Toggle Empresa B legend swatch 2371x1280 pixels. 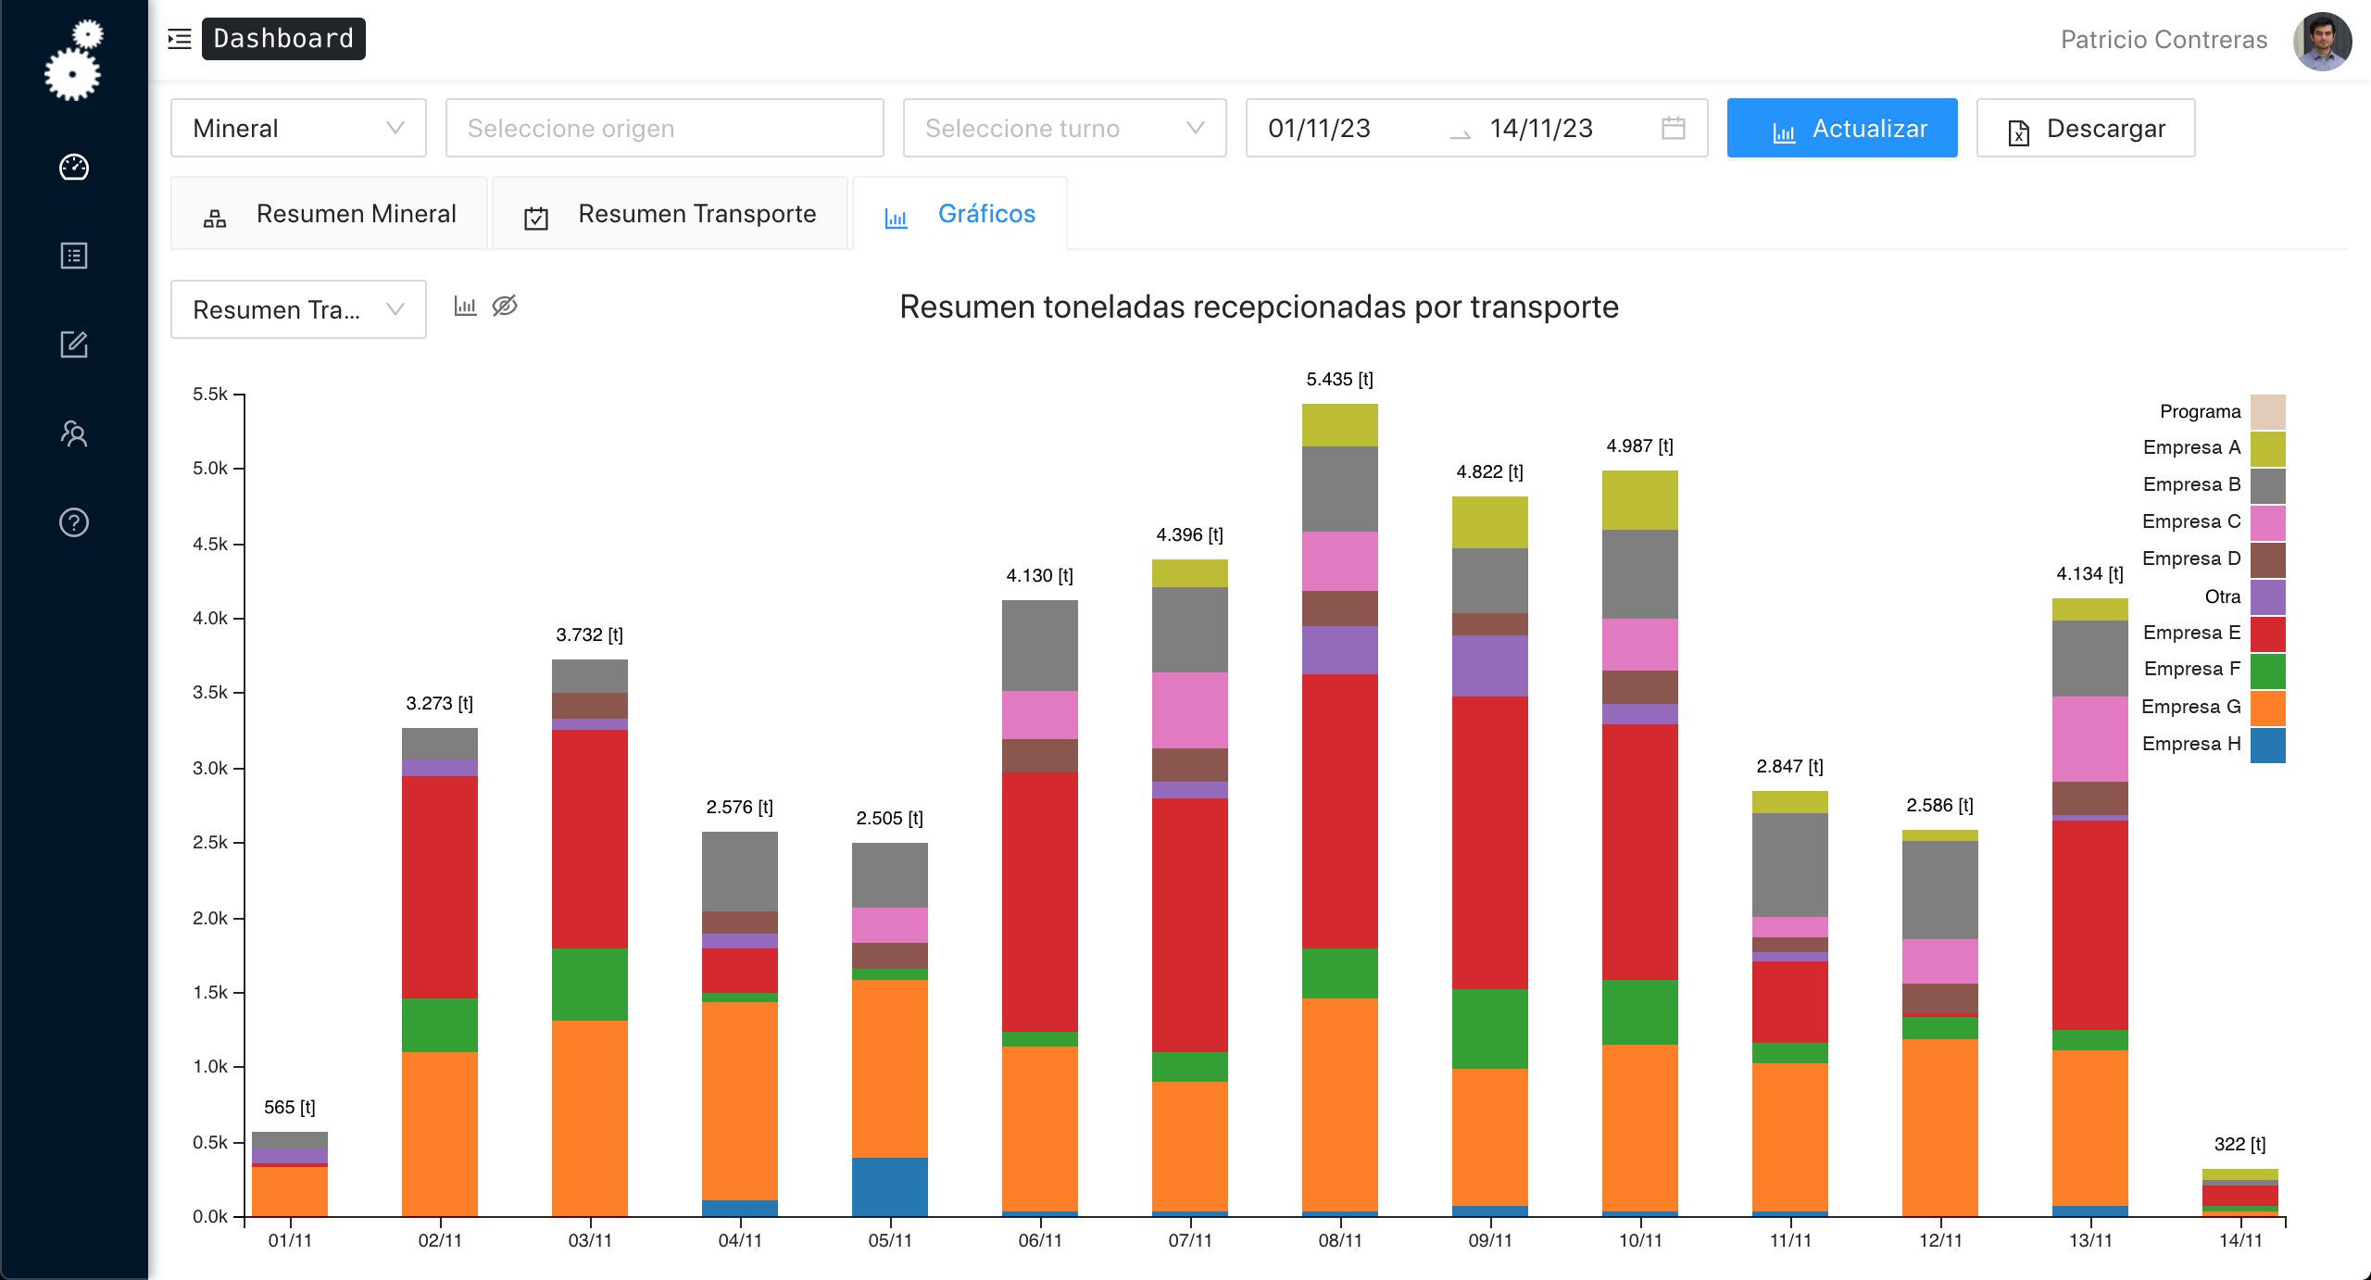(x=2268, y=486)
